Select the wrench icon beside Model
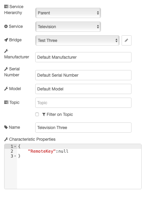The width and height of the screenshot is (147, 200). (6, 89)
